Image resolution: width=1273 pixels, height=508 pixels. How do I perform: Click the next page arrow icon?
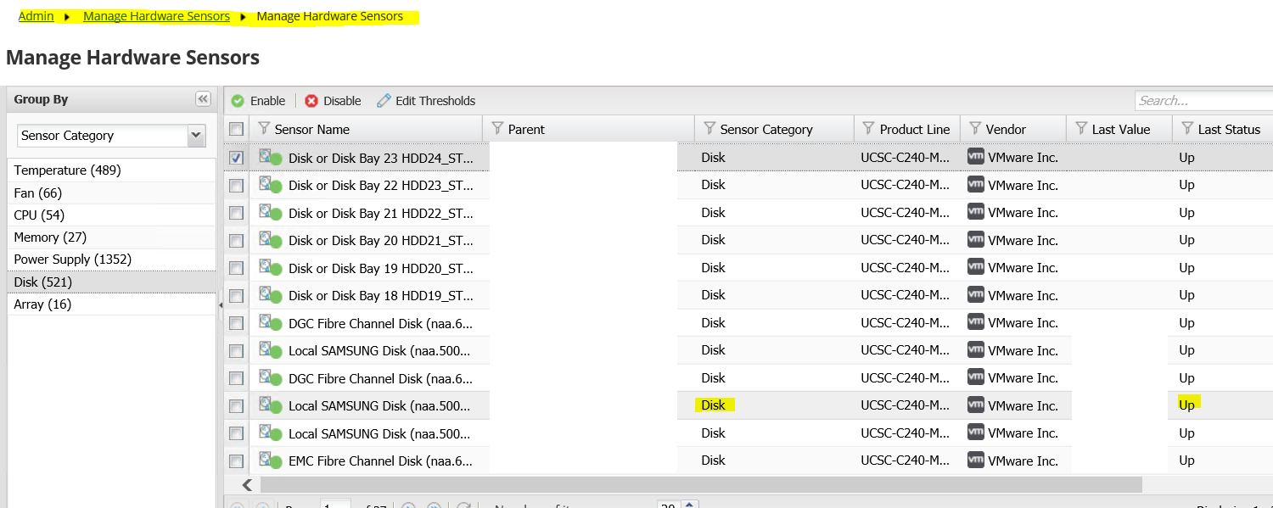click(408, 505)
